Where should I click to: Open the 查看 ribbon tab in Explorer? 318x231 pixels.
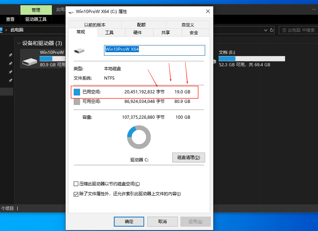(10, 19)
